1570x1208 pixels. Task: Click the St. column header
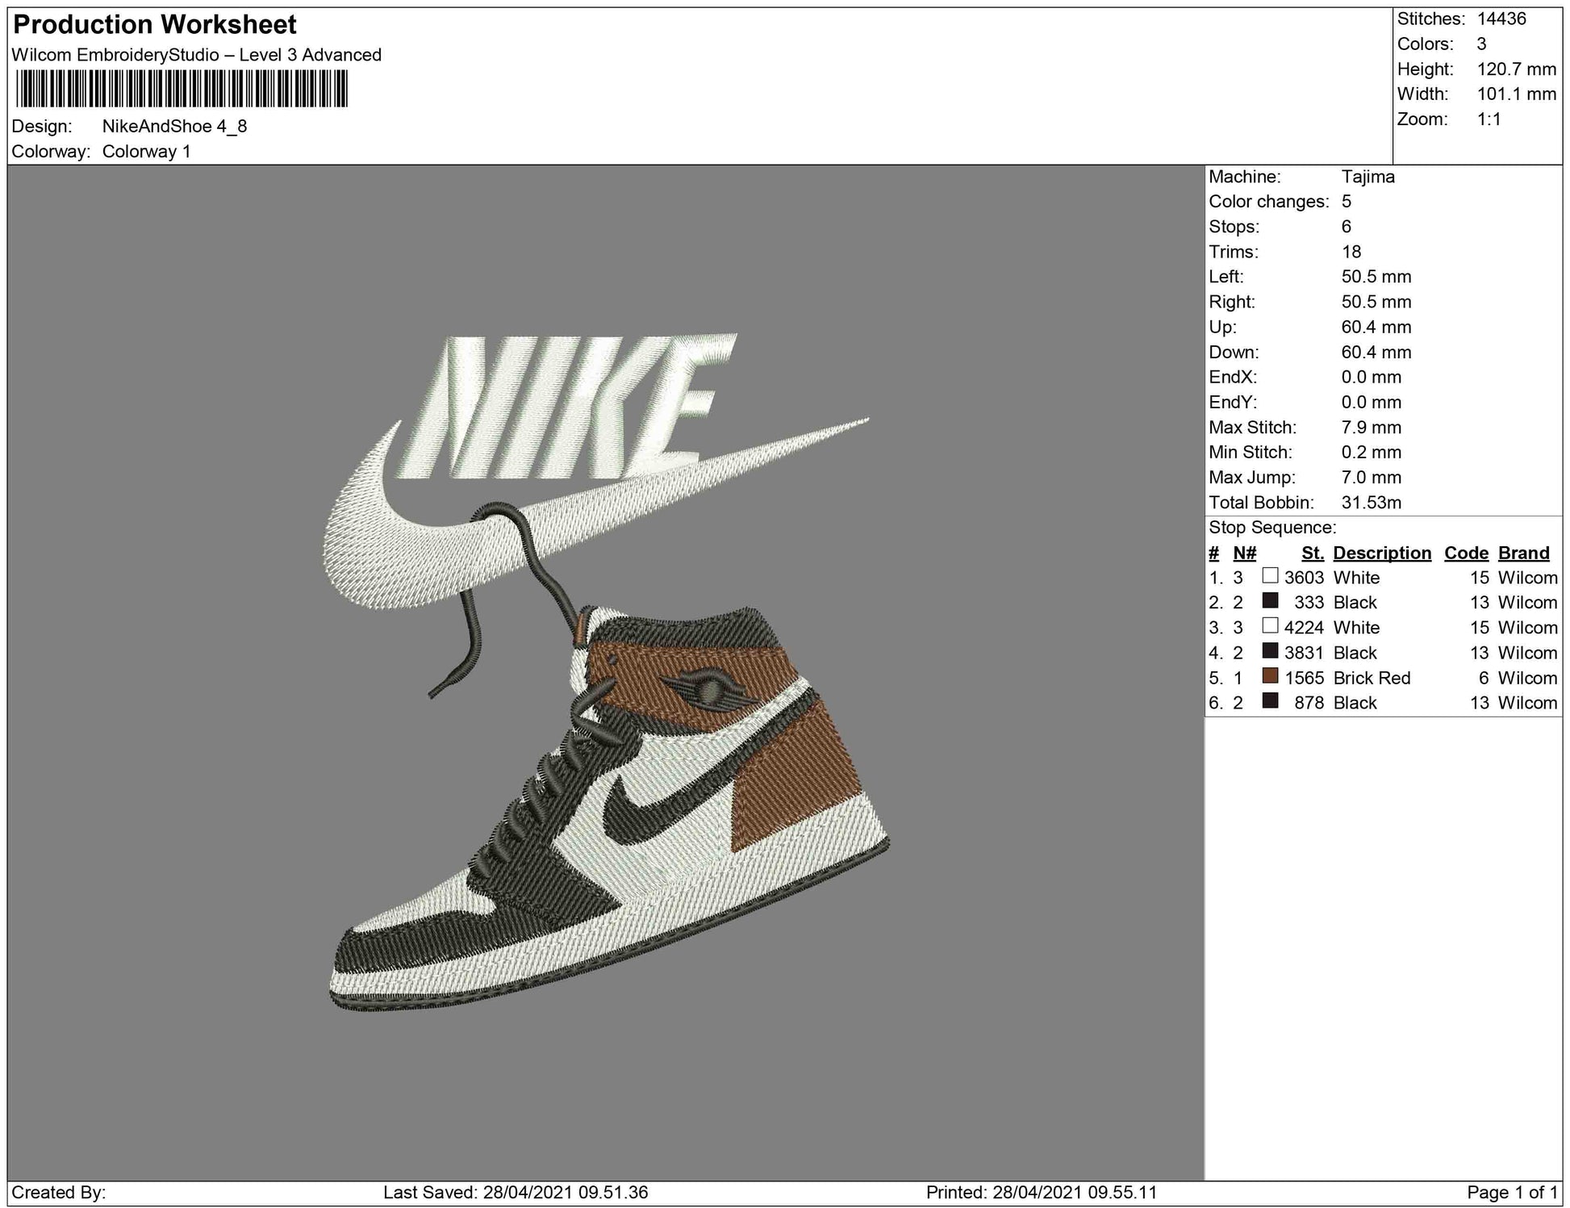point(1313,553)
